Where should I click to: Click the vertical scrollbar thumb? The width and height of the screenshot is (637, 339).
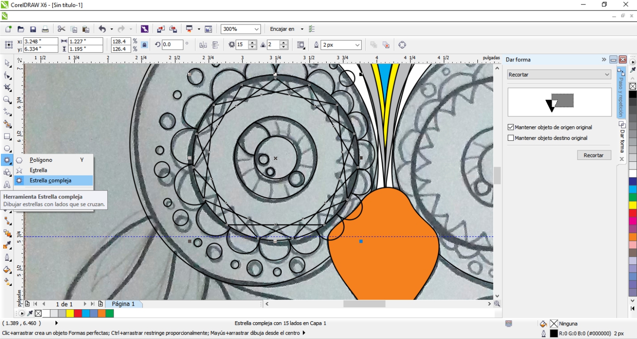pyautogui.click(x=497, y=175)
